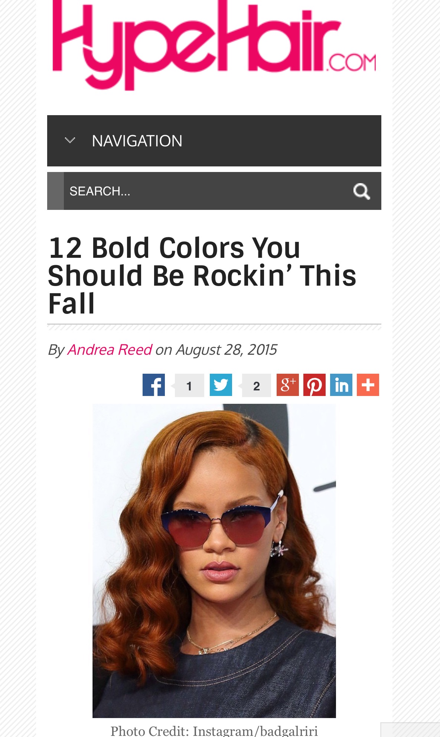Expand the navigation chevron arrow
The image size is (440, 737).
click(x=70, y=140)
